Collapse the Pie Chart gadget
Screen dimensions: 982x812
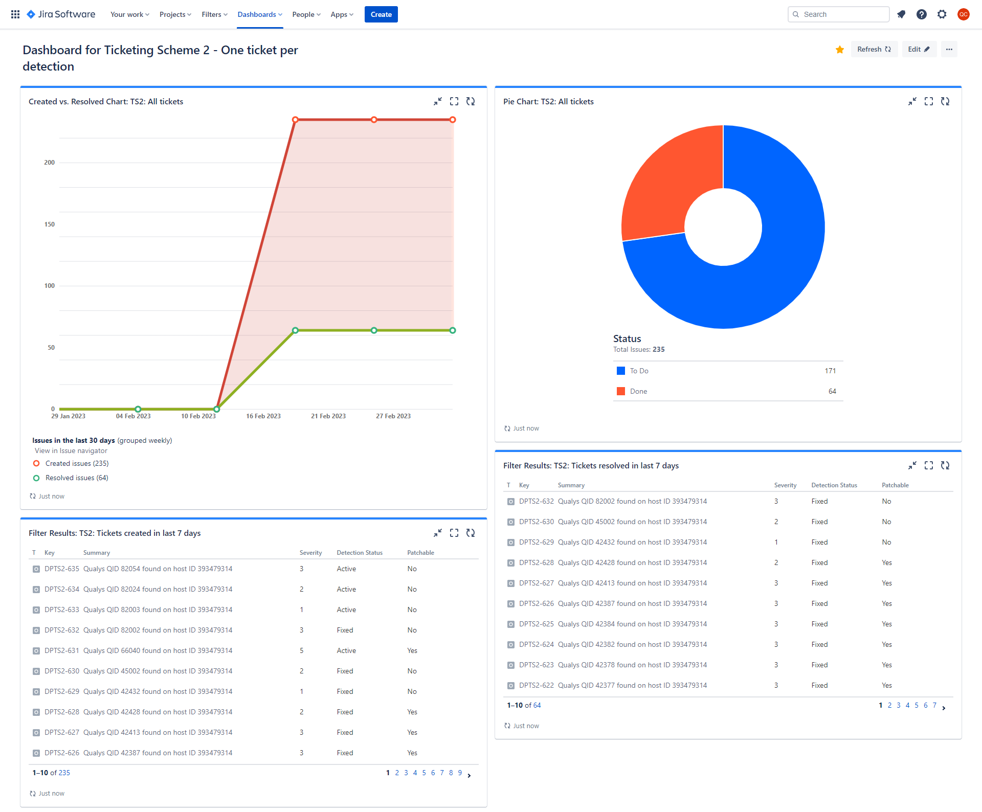tap(913, 101)
